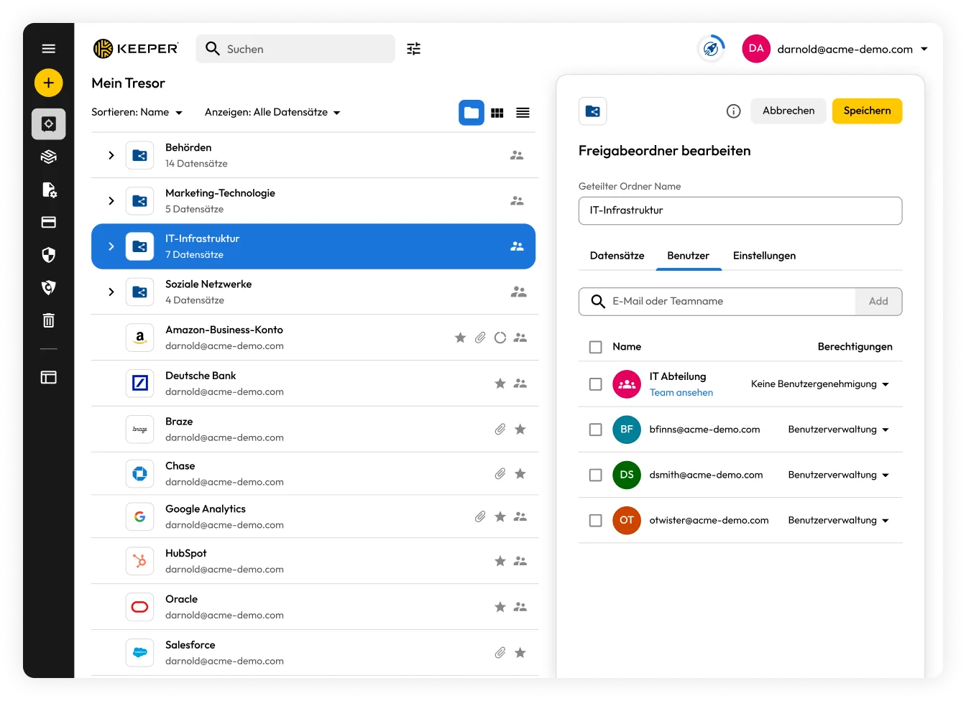The width and height of the screenshot is (966, 701).
Task: Open the Chase record
Action: tap(314, 474)
